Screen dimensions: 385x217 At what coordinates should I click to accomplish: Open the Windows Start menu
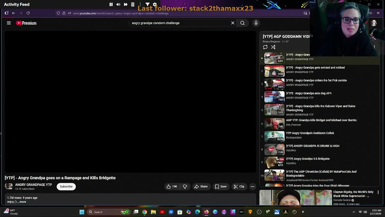coord(82,212)
